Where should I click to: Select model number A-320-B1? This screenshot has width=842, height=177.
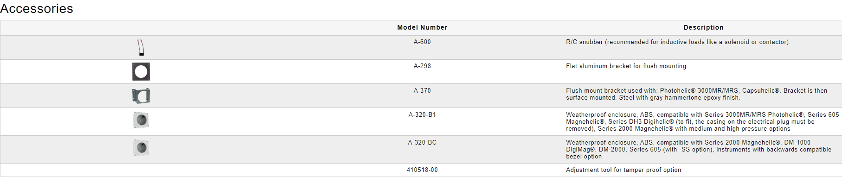tap(422, 115)
